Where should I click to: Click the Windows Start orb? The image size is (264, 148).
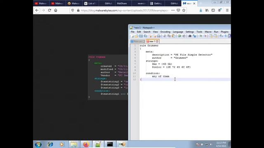(38, 144)
